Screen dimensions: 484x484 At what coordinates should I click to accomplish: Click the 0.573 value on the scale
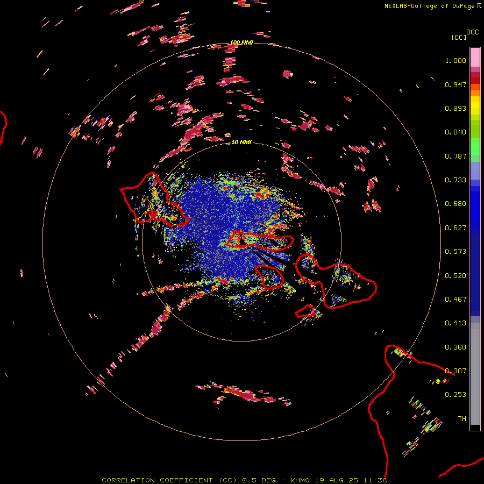455,252
